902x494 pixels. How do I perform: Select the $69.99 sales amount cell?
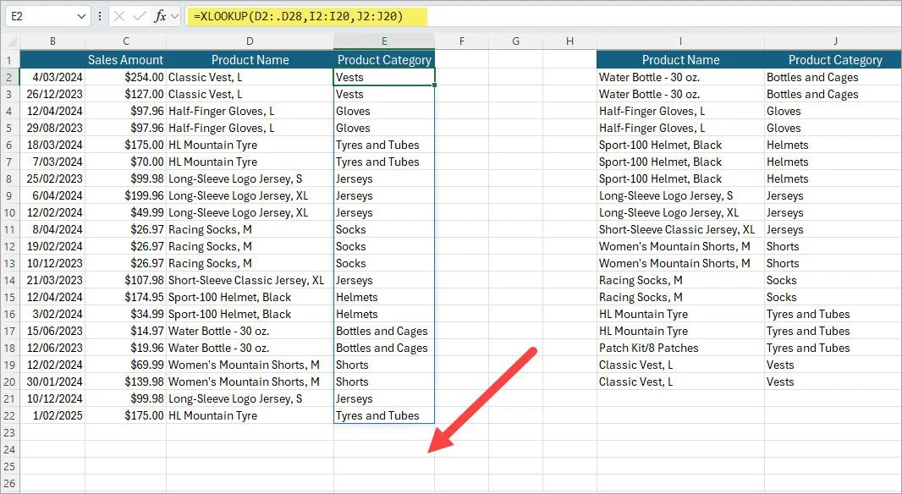coord(126,365)
